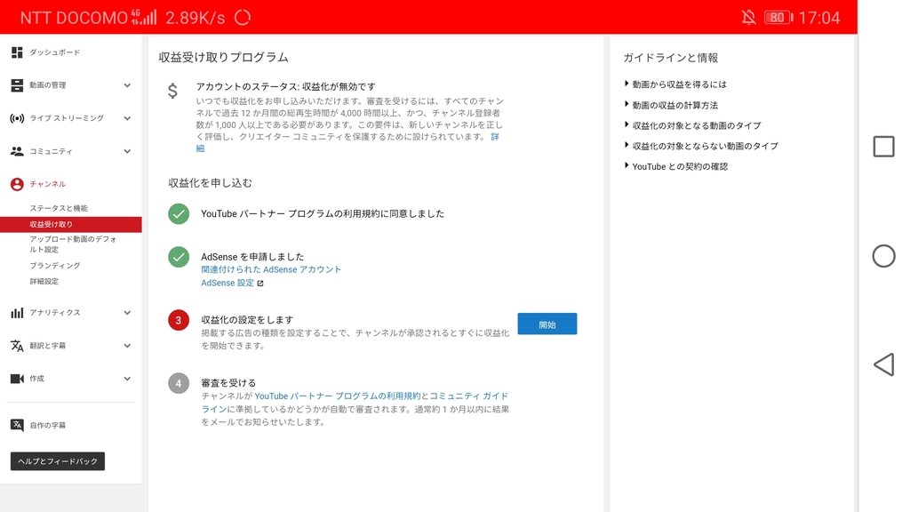Viewport: 910px width, 512px height.
Task: Open the 詳細設定 submenu item
Action: [x=44, y=282]
